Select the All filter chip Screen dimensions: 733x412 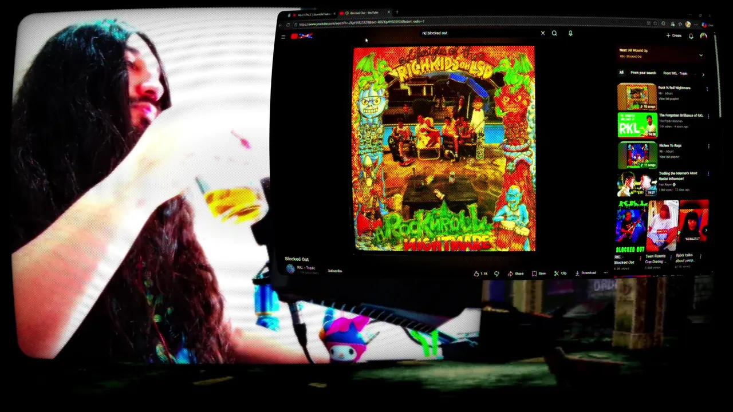(x=621, y=73)
